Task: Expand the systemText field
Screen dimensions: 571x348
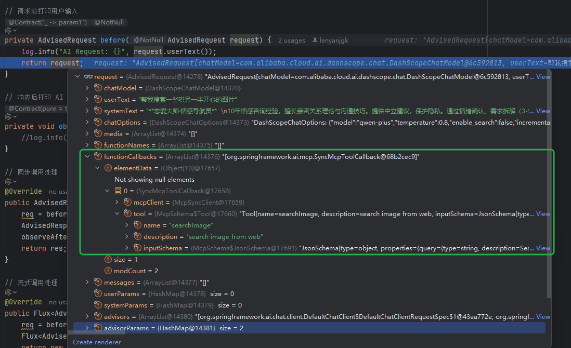Action: [x=87, y=111]
